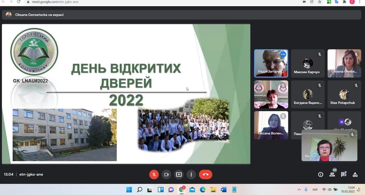Open the more options three-dot menu
Viewport: 365px width, 195px height.
[x=191, y=174]
